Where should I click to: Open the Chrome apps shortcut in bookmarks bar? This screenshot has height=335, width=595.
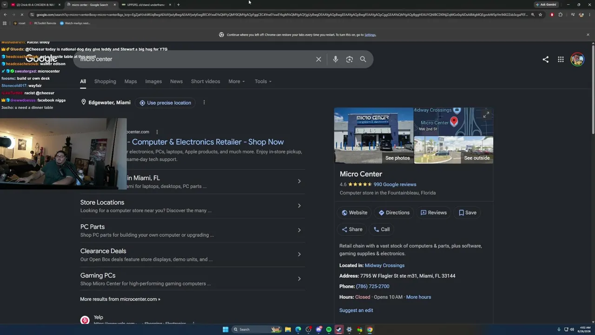5,23
